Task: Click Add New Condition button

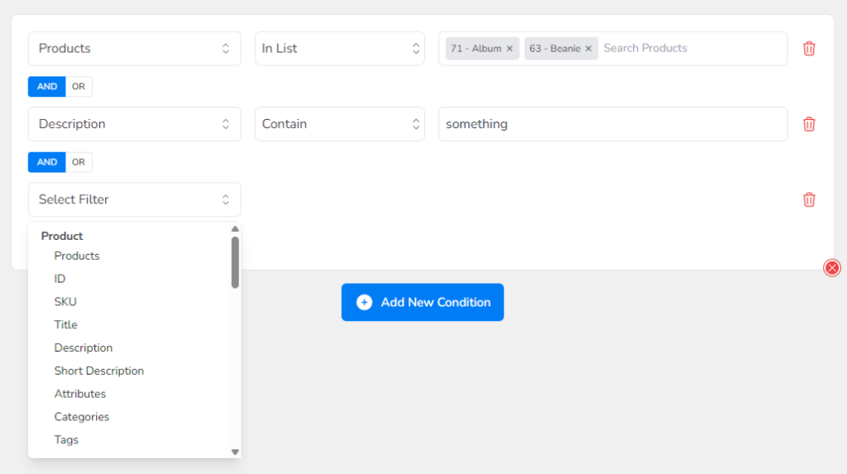Action: click(423, 302)
